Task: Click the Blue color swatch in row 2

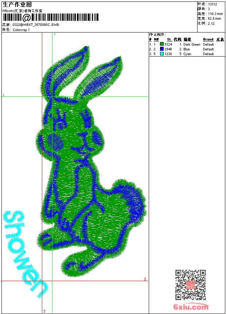Action: [162, 49]
